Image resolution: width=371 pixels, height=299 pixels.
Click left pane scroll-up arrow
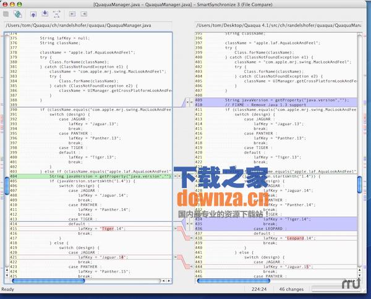7,269
